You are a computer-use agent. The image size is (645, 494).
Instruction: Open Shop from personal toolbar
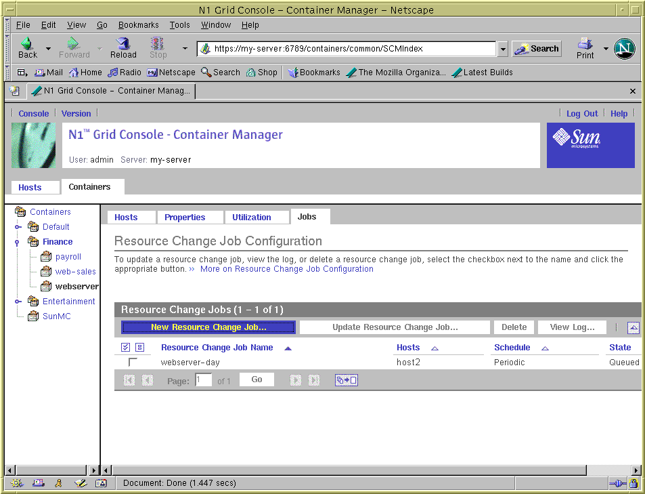click(262, 73)
